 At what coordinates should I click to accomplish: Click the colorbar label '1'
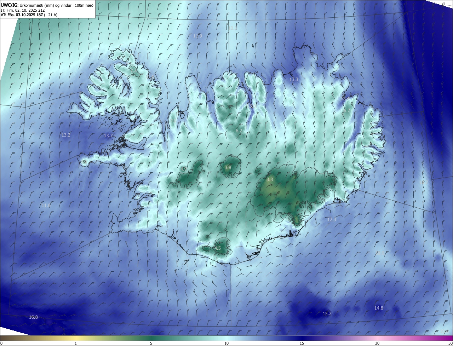76,343
